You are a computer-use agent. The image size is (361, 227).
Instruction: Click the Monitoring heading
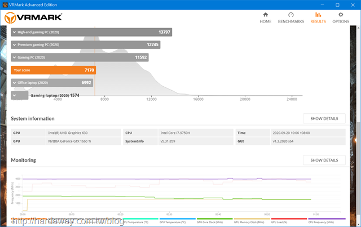tap(24, 160)
